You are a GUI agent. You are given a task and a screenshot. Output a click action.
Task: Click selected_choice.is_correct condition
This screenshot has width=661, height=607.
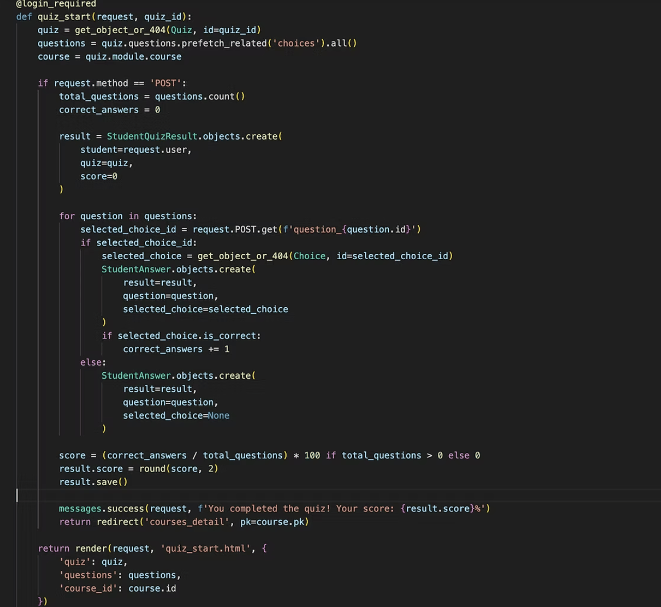click(x=188, y=336)
